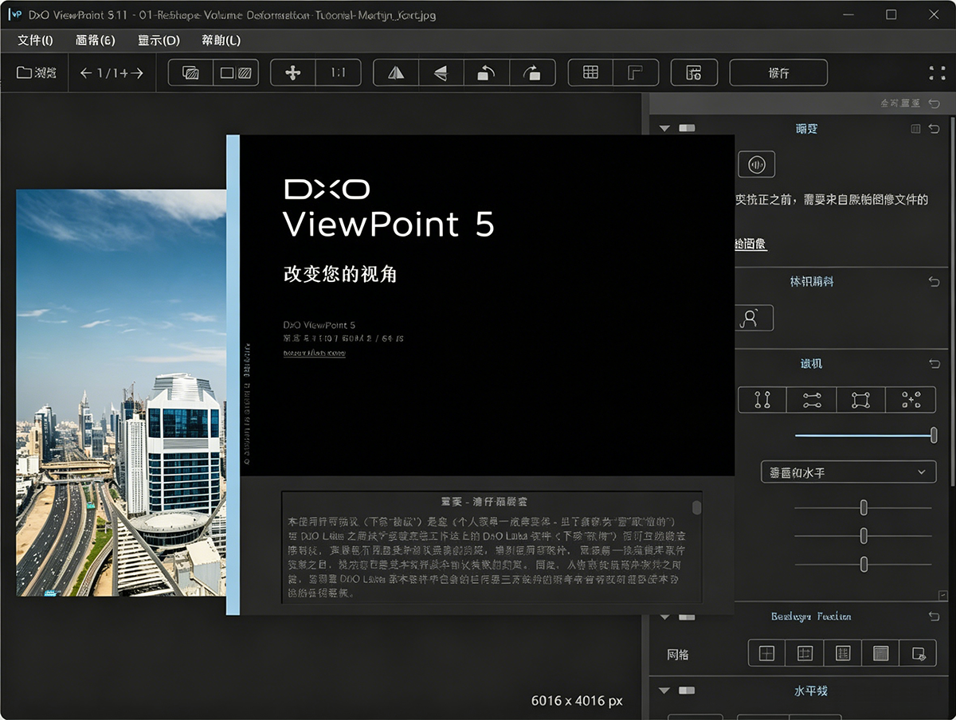Flip image horizontally
This screenshot has height=720, width=956.
point(396,72)
